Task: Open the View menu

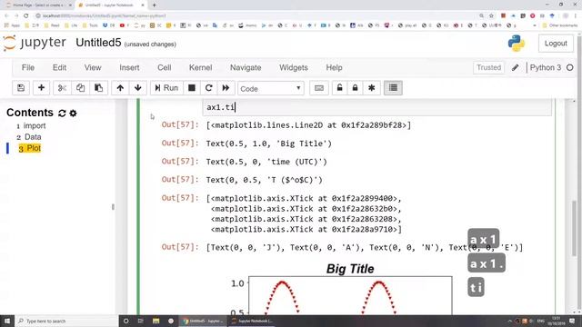Action: pos(93,68)
